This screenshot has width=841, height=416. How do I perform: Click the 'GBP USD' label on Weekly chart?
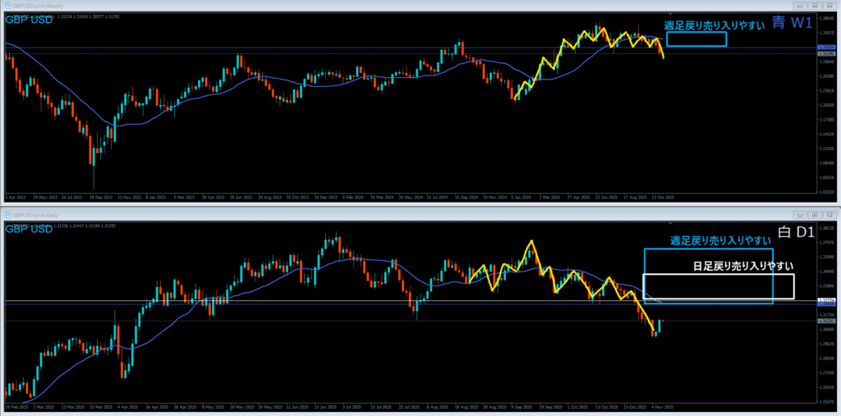pos(28,19)
